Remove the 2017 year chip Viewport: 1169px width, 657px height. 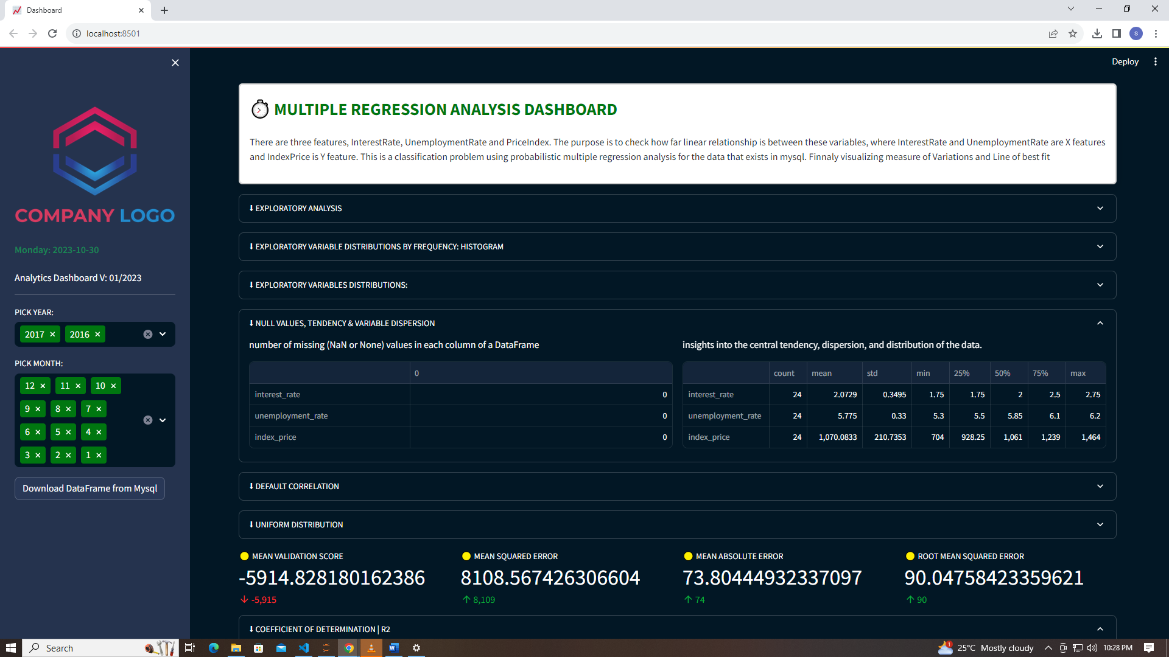[53, 334]
